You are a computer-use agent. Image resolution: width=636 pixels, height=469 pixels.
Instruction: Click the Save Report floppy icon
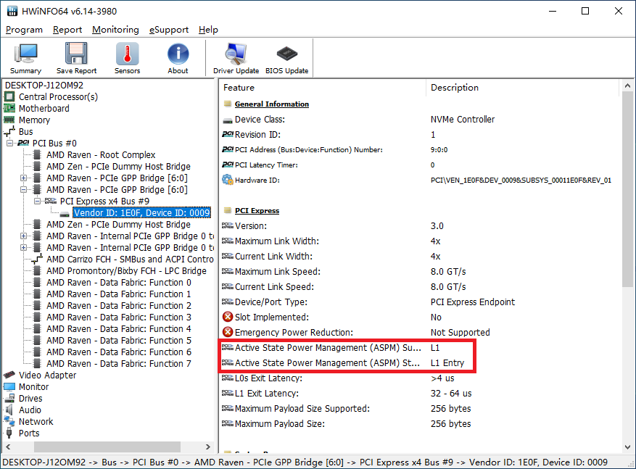coord(76,59)
